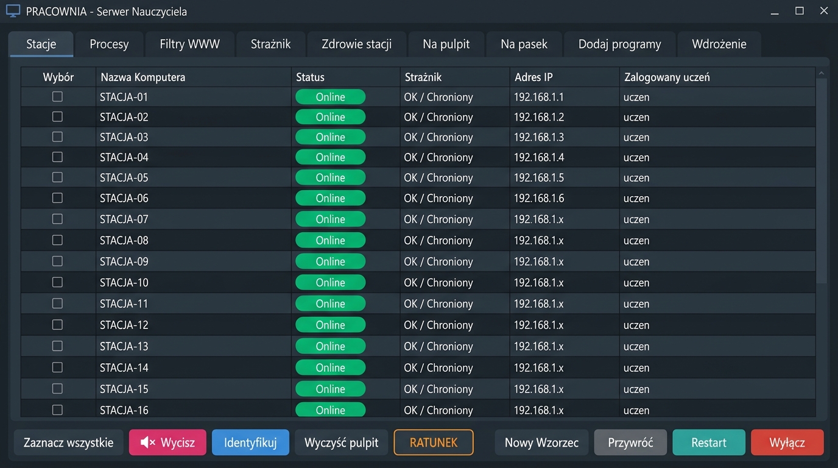
Task: Select the STACJA-07 checkbox
Action: (57, 218)
